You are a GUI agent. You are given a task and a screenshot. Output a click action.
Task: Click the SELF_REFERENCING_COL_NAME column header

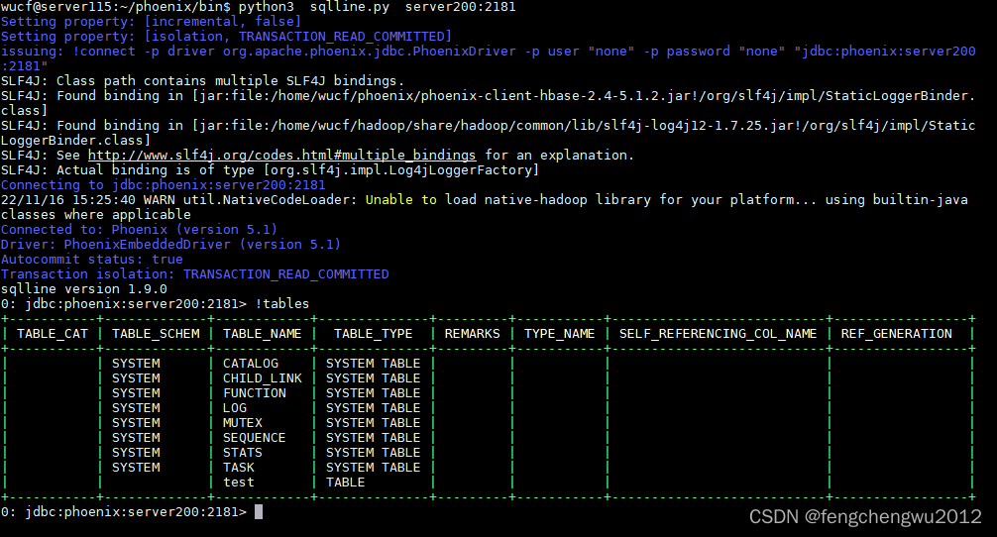coord(718,334)
